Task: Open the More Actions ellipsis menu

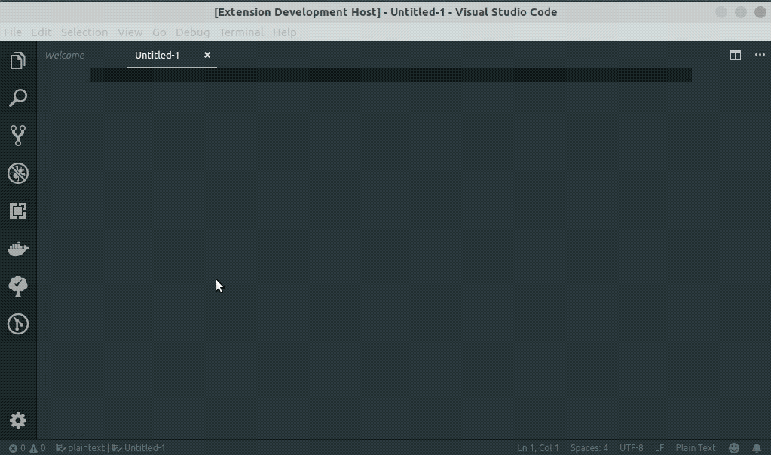Action: tap(760, 55)
